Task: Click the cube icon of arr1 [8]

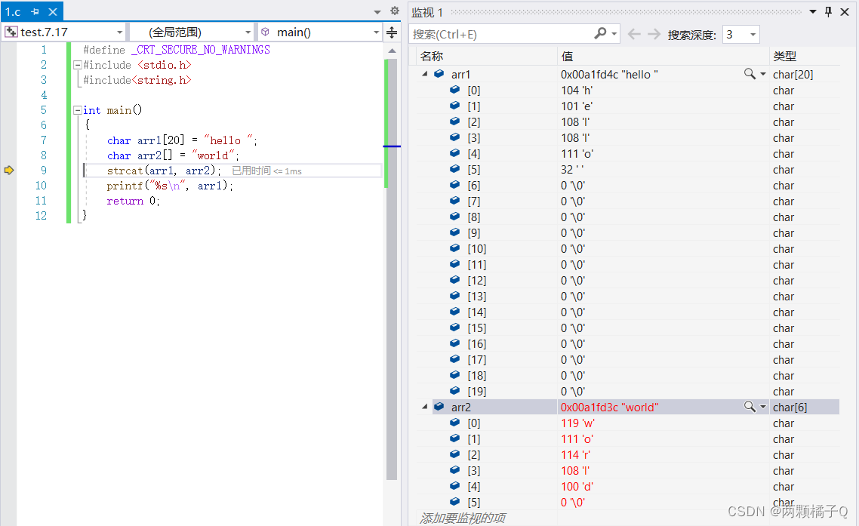Action: (x=454, y=217)
